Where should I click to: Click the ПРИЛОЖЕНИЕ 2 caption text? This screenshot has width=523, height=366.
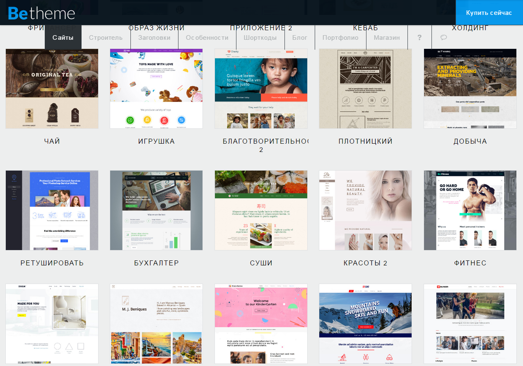coord(261,28)
